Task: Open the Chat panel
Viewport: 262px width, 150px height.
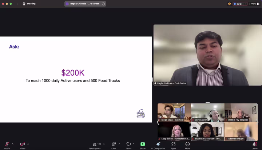Action: [x=114, y=145]
